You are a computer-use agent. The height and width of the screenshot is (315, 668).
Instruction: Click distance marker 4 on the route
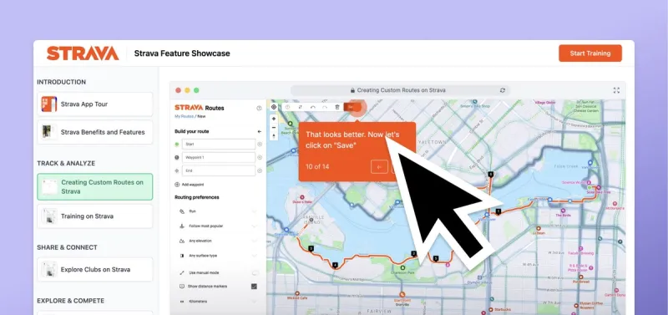coord(335,265)
